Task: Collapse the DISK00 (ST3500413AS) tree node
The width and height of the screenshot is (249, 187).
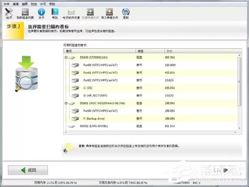Action: [66, 57]
